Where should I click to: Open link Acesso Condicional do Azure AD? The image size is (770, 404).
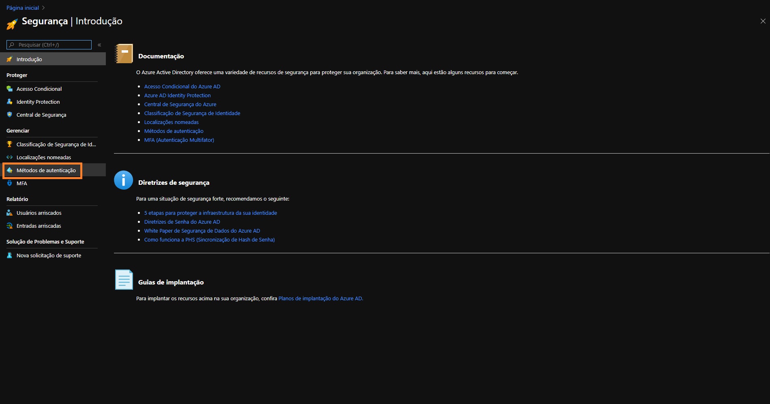(182, 86)
